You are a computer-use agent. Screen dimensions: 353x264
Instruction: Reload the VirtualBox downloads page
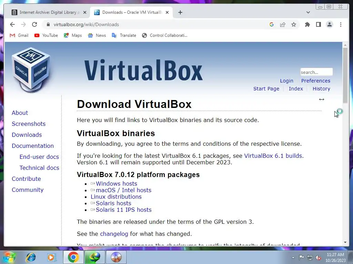[x=34, y=24]
